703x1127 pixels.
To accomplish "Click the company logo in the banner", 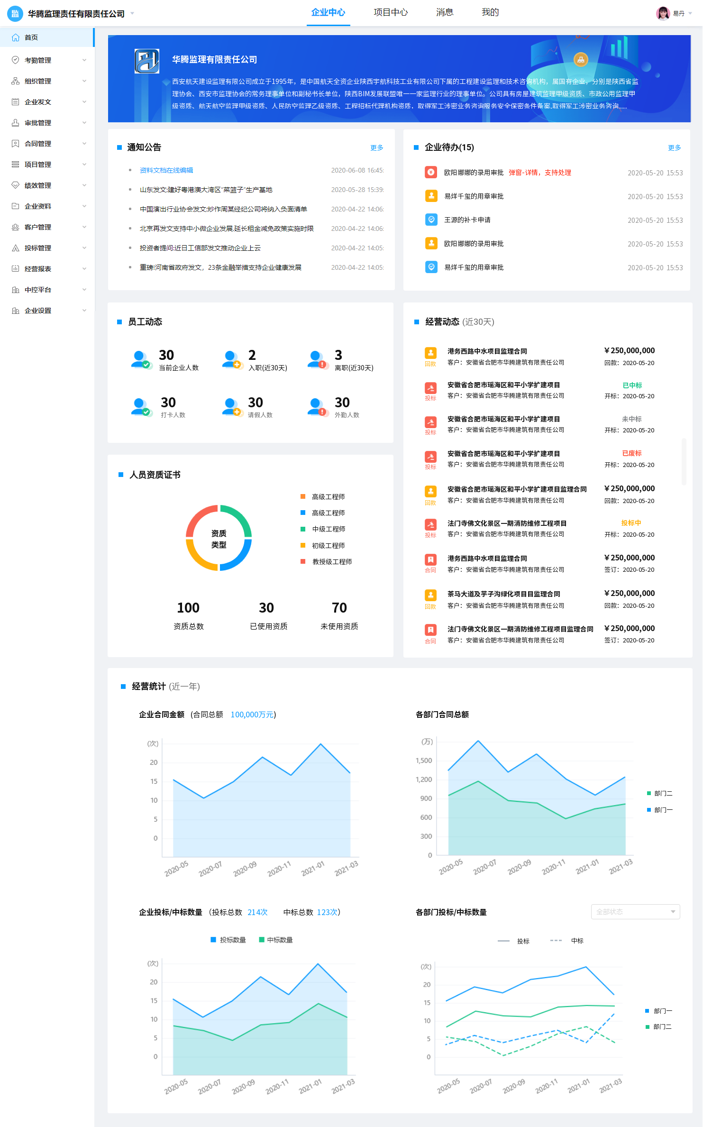I will click(147, 62).
